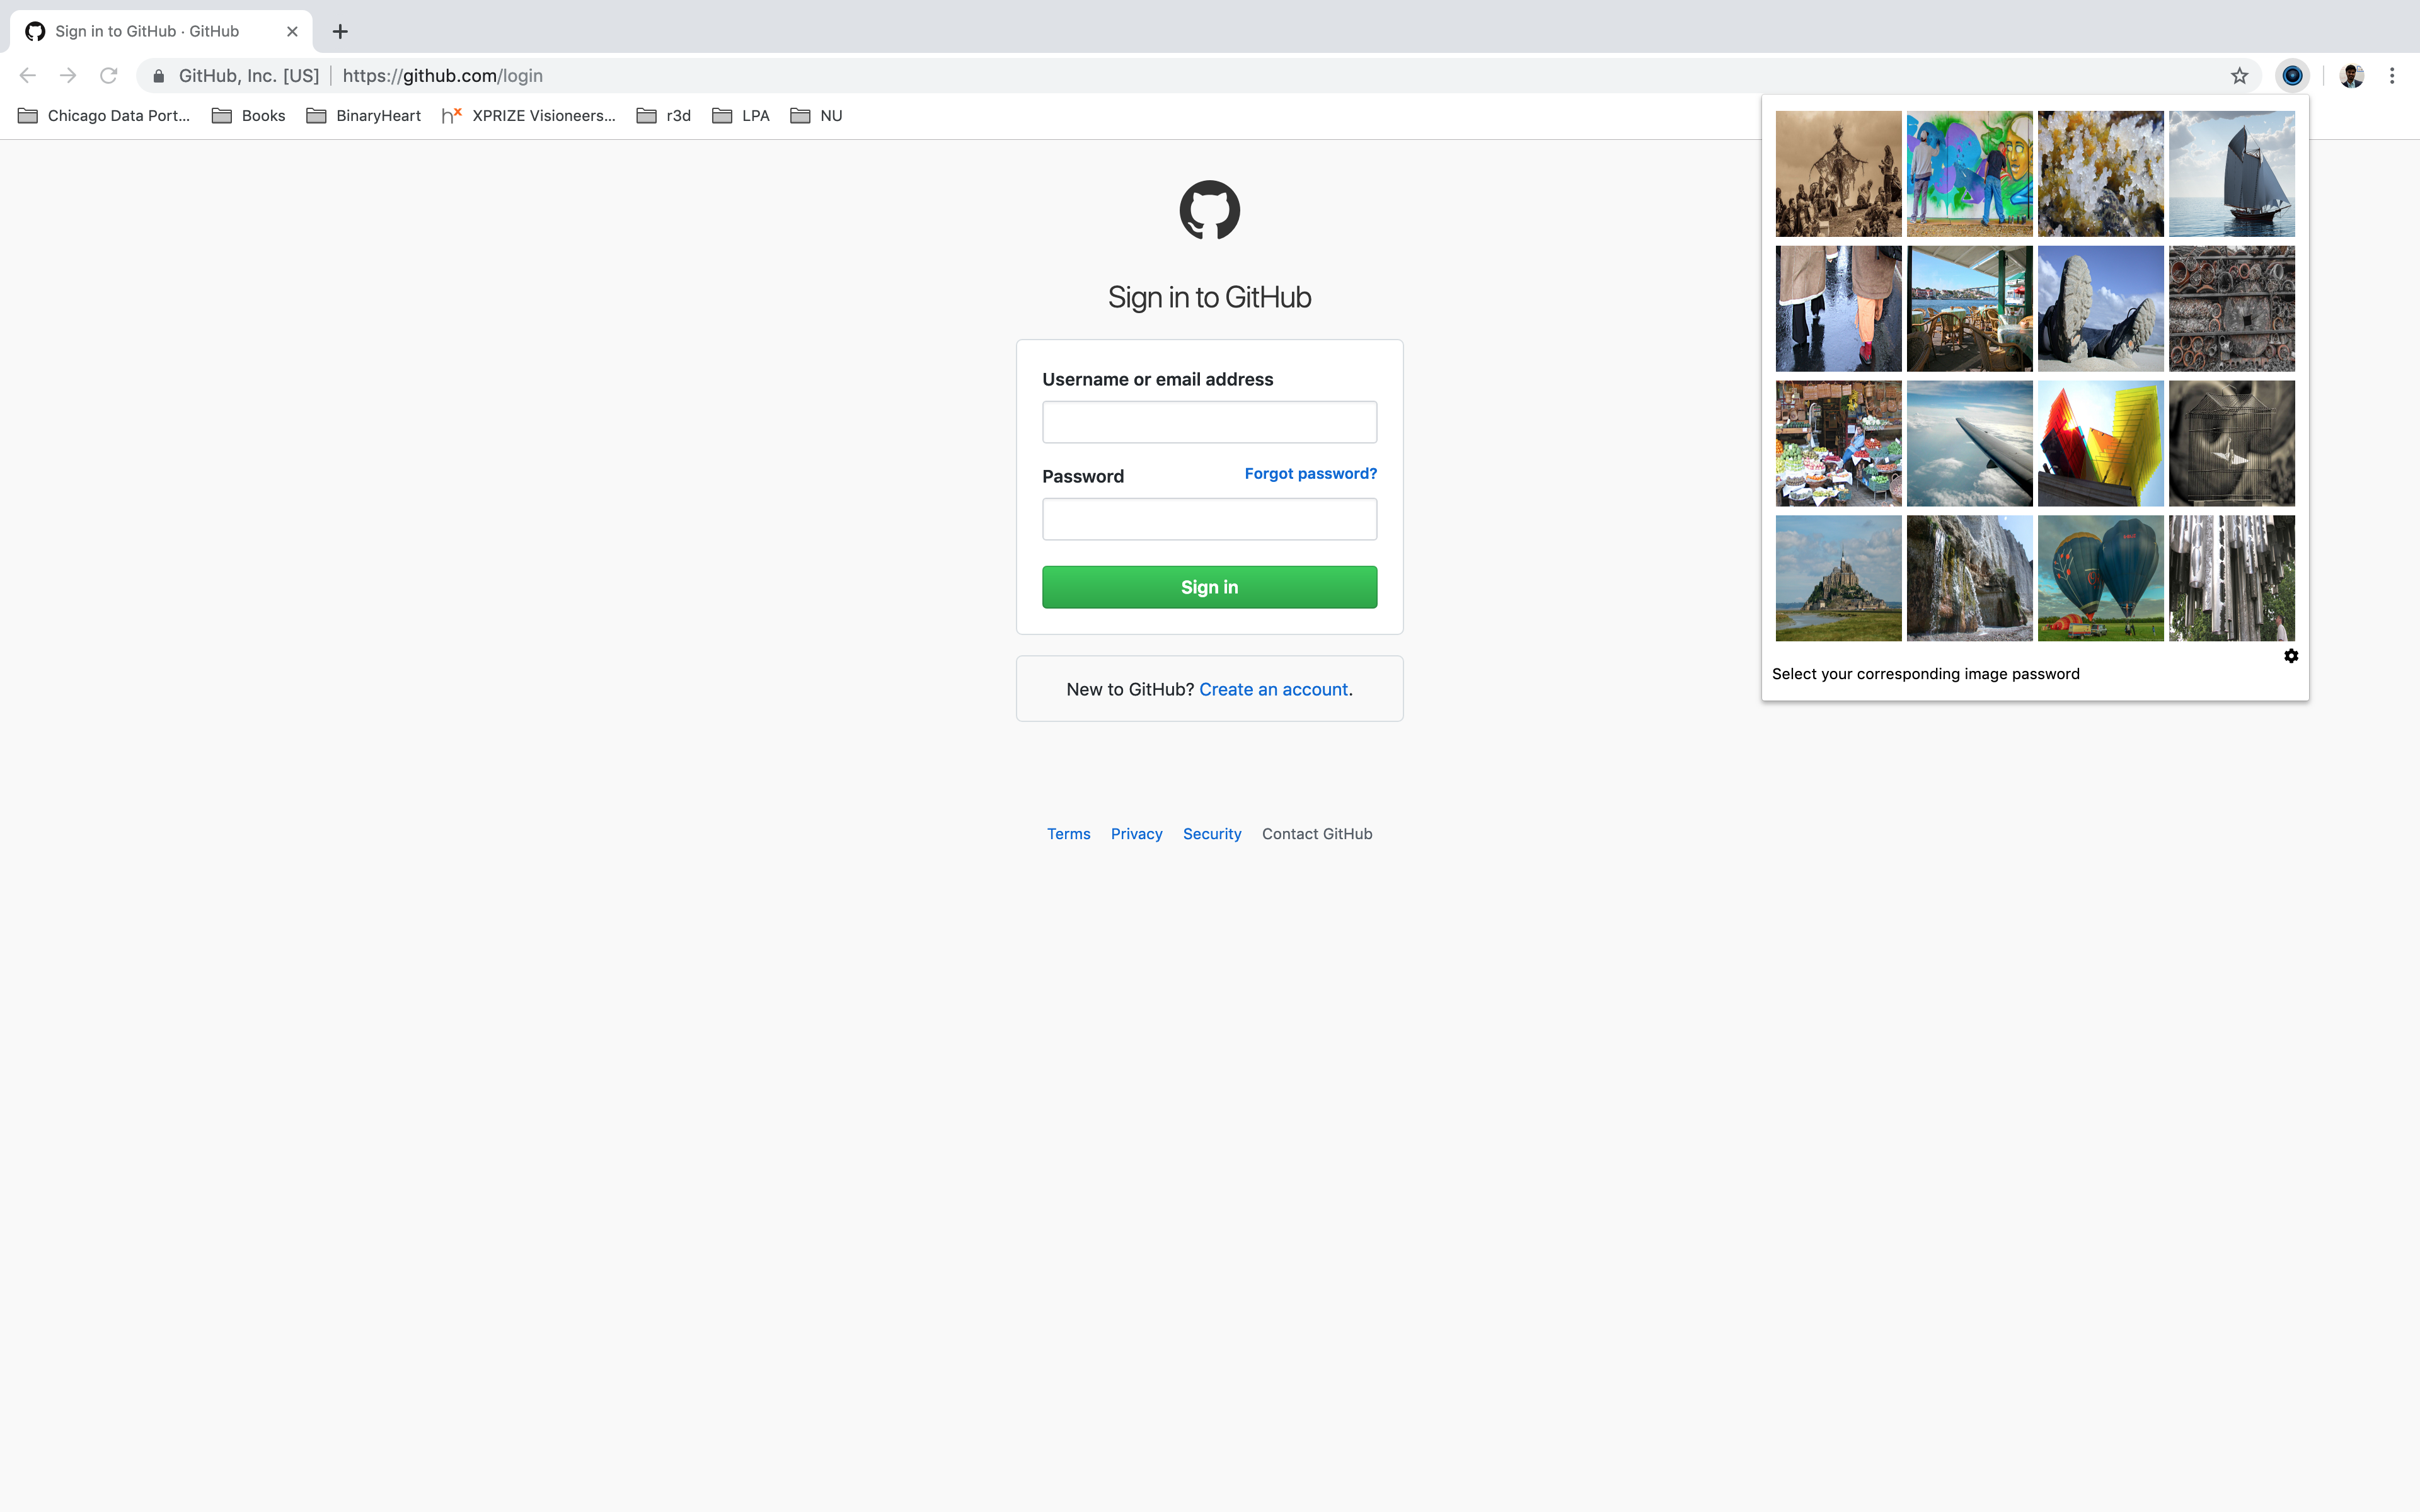
Task: Click the GitHub Octocat logo
Action: pos(1209,210)
